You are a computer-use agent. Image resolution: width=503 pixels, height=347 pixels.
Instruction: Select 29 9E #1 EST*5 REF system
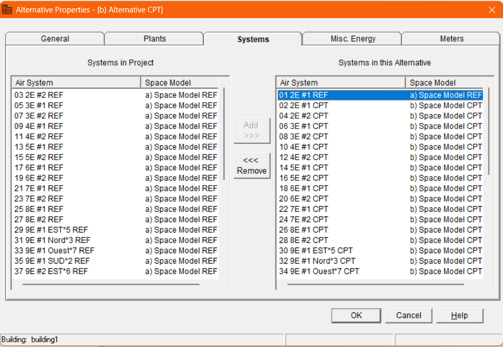click(x=51, y=230)
